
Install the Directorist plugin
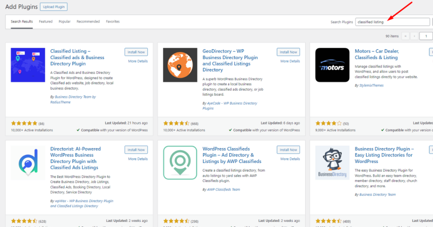(136, 150)
